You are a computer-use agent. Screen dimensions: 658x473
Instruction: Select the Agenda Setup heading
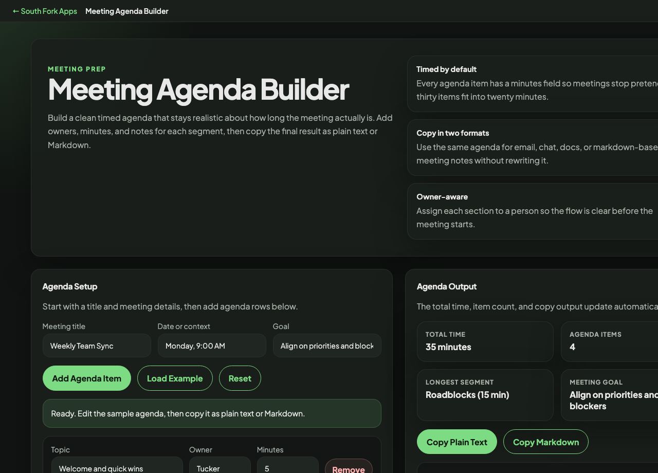(70, 286)
